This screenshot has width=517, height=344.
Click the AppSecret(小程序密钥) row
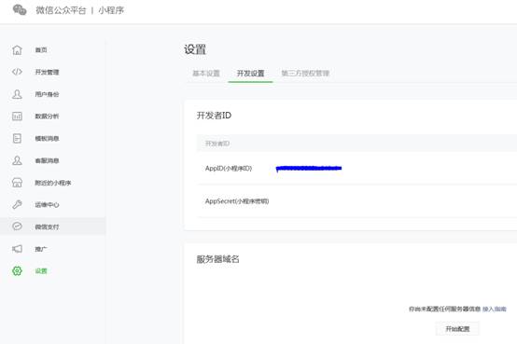356,201
